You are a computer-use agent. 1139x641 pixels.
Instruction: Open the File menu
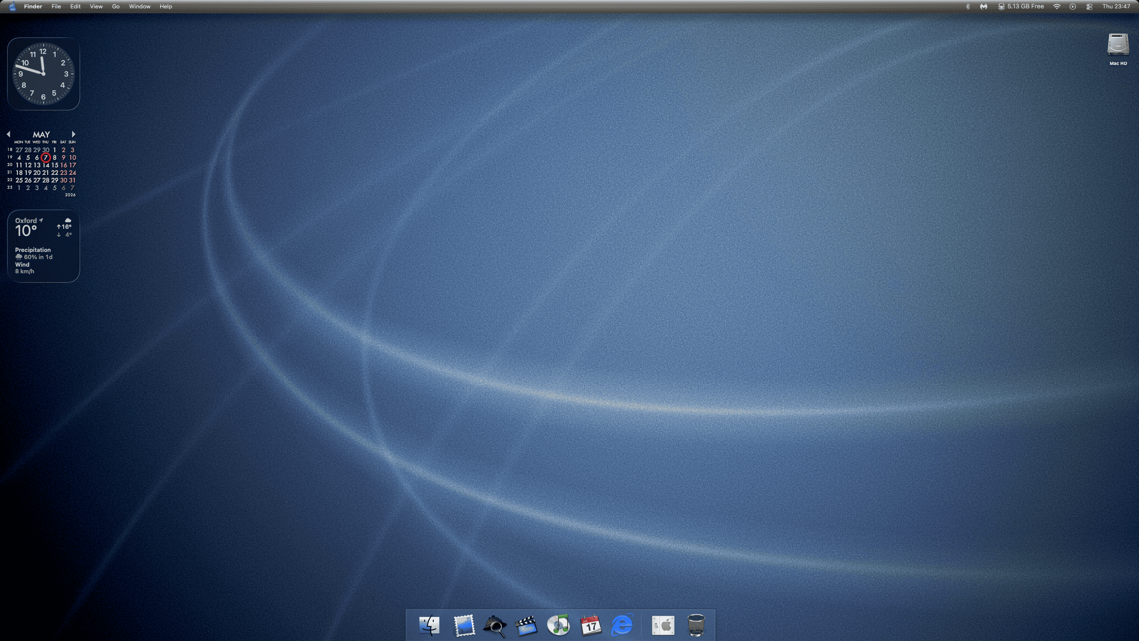click(x=56, y=6)
